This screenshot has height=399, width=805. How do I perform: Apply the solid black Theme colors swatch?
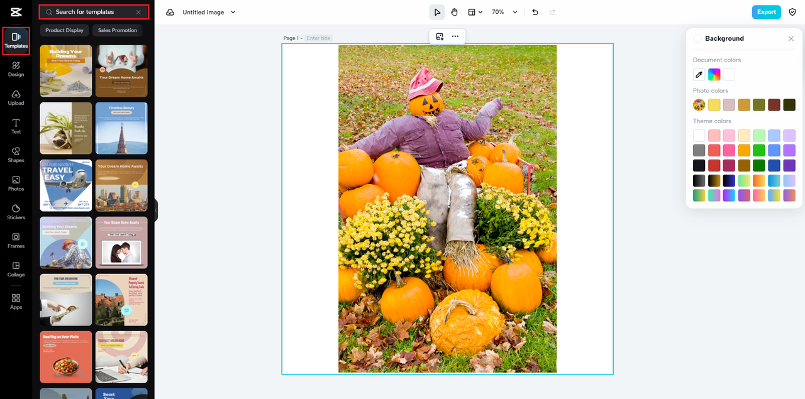click(x=699, y=165)
